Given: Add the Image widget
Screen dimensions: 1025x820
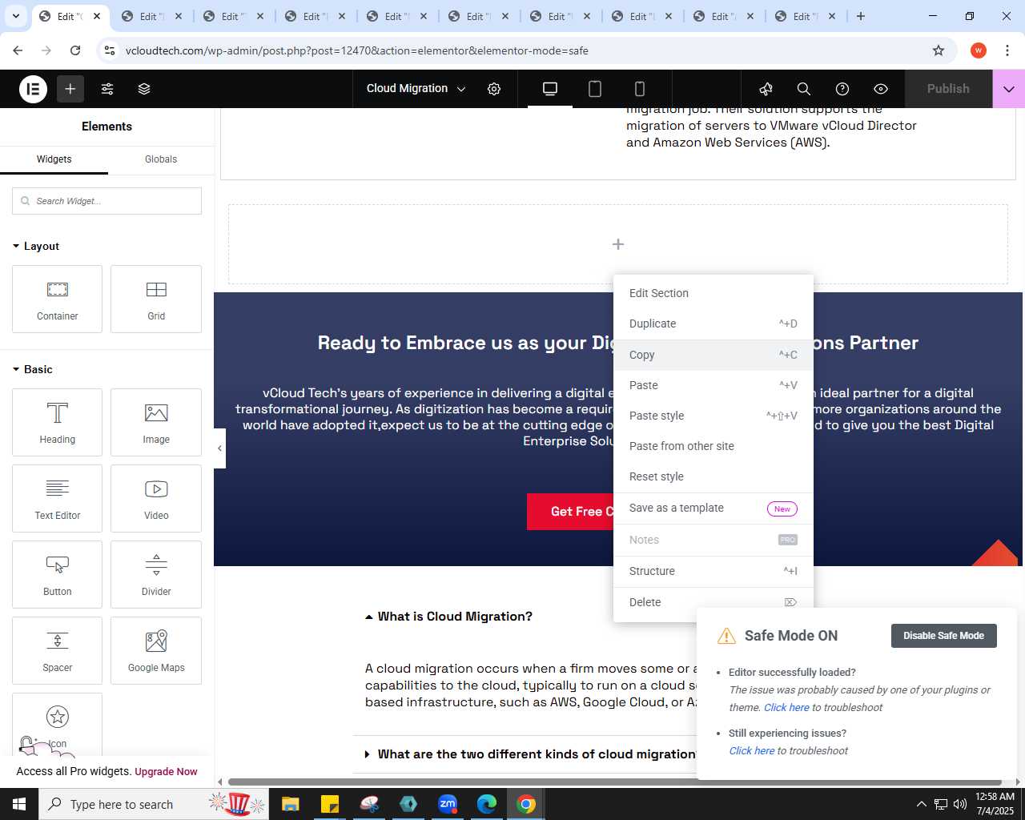Looking at the screenshot, I should pyautogui.click(x=156, y=422).
